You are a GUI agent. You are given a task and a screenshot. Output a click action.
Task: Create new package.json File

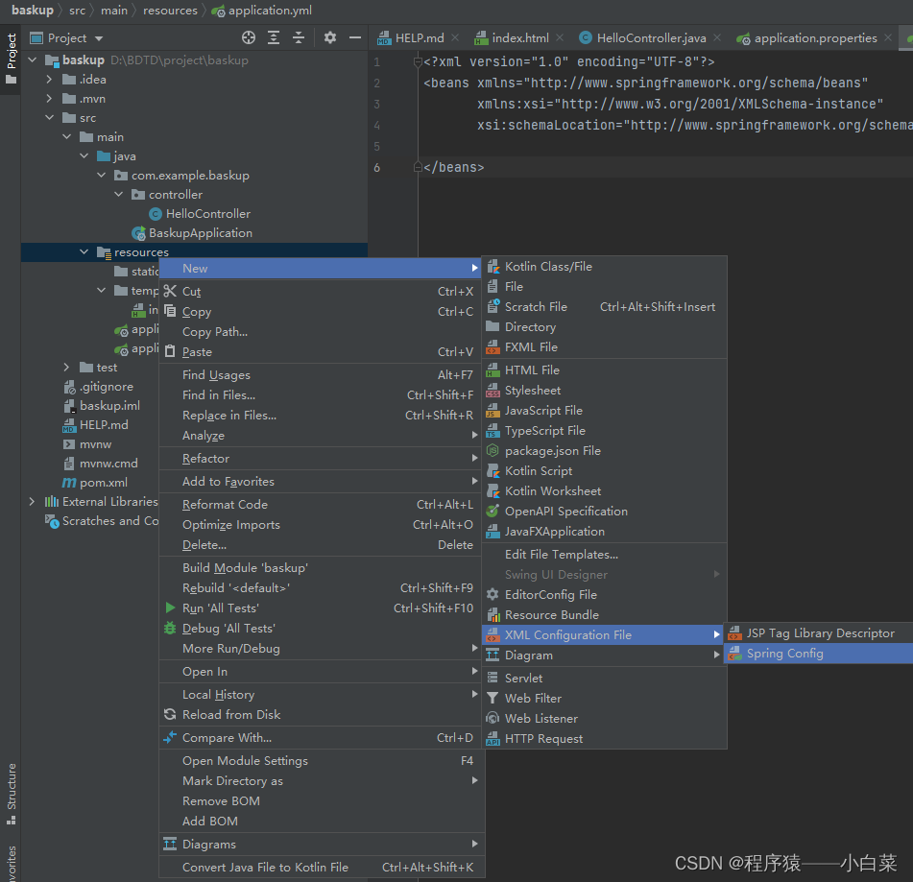605,451
